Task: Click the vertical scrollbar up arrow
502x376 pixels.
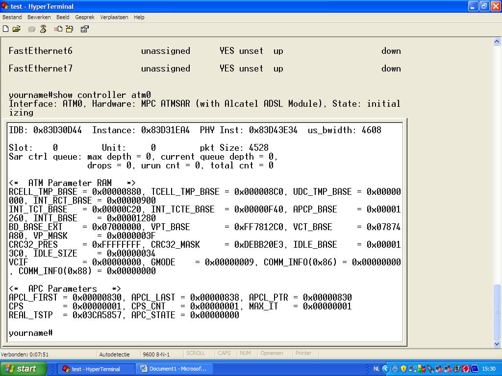Action: (x=497, y=42)
